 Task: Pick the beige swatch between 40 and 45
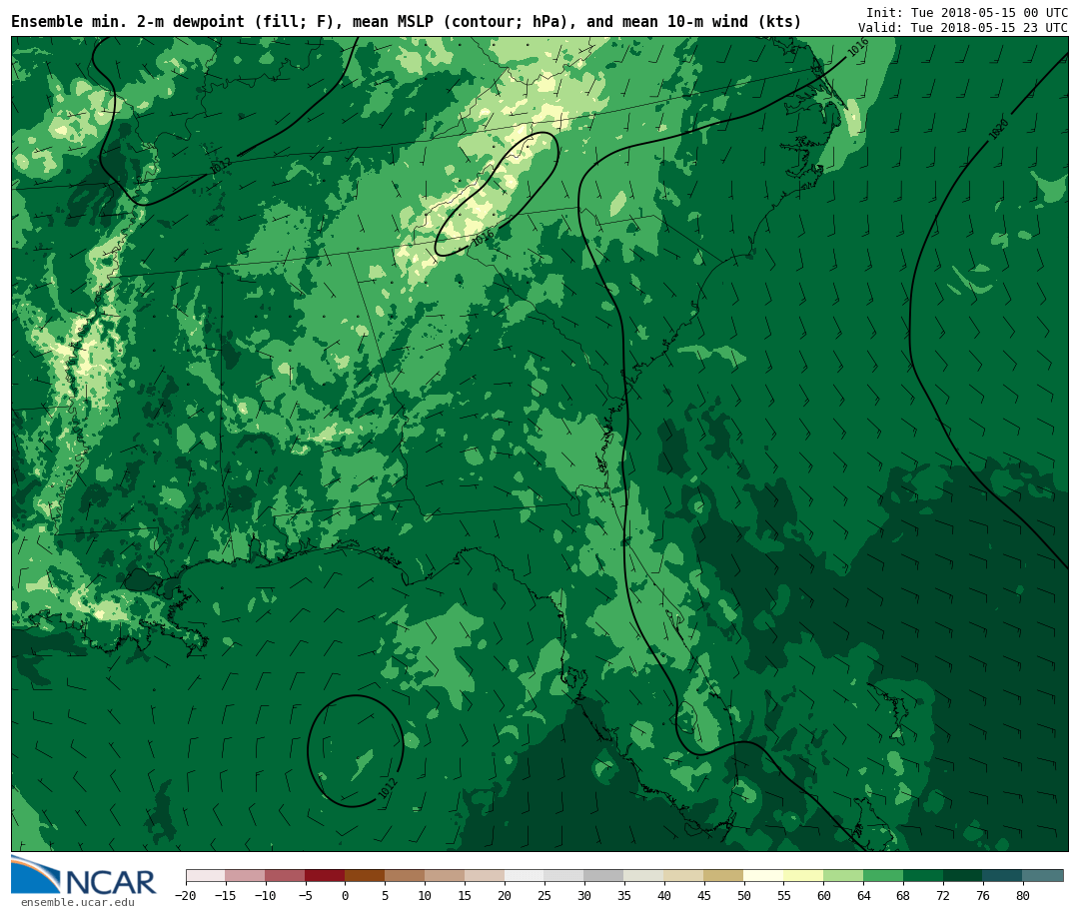tap(684, 875)
